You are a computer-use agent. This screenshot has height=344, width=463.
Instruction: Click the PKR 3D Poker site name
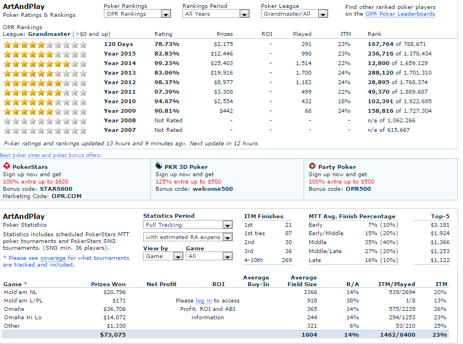[186, 167]
